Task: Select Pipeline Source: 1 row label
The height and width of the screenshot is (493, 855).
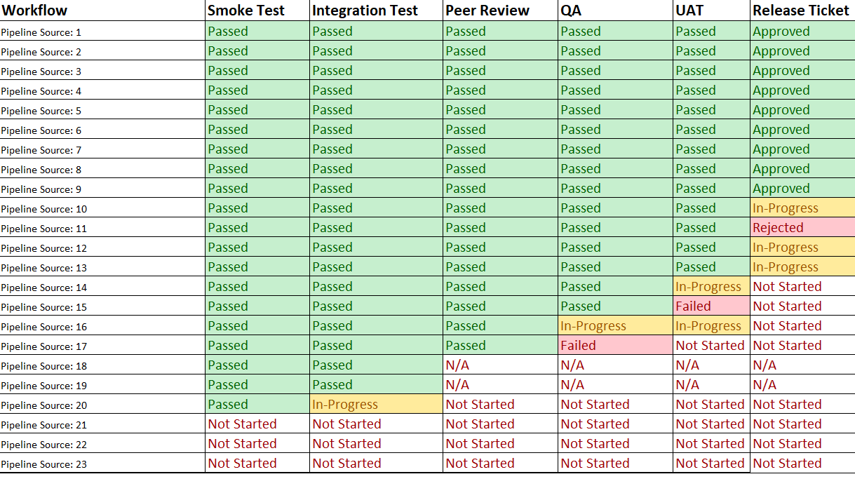Action: tap(102, 32)
